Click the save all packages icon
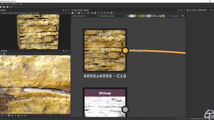 pyautogui.click(x=7, y=7)
